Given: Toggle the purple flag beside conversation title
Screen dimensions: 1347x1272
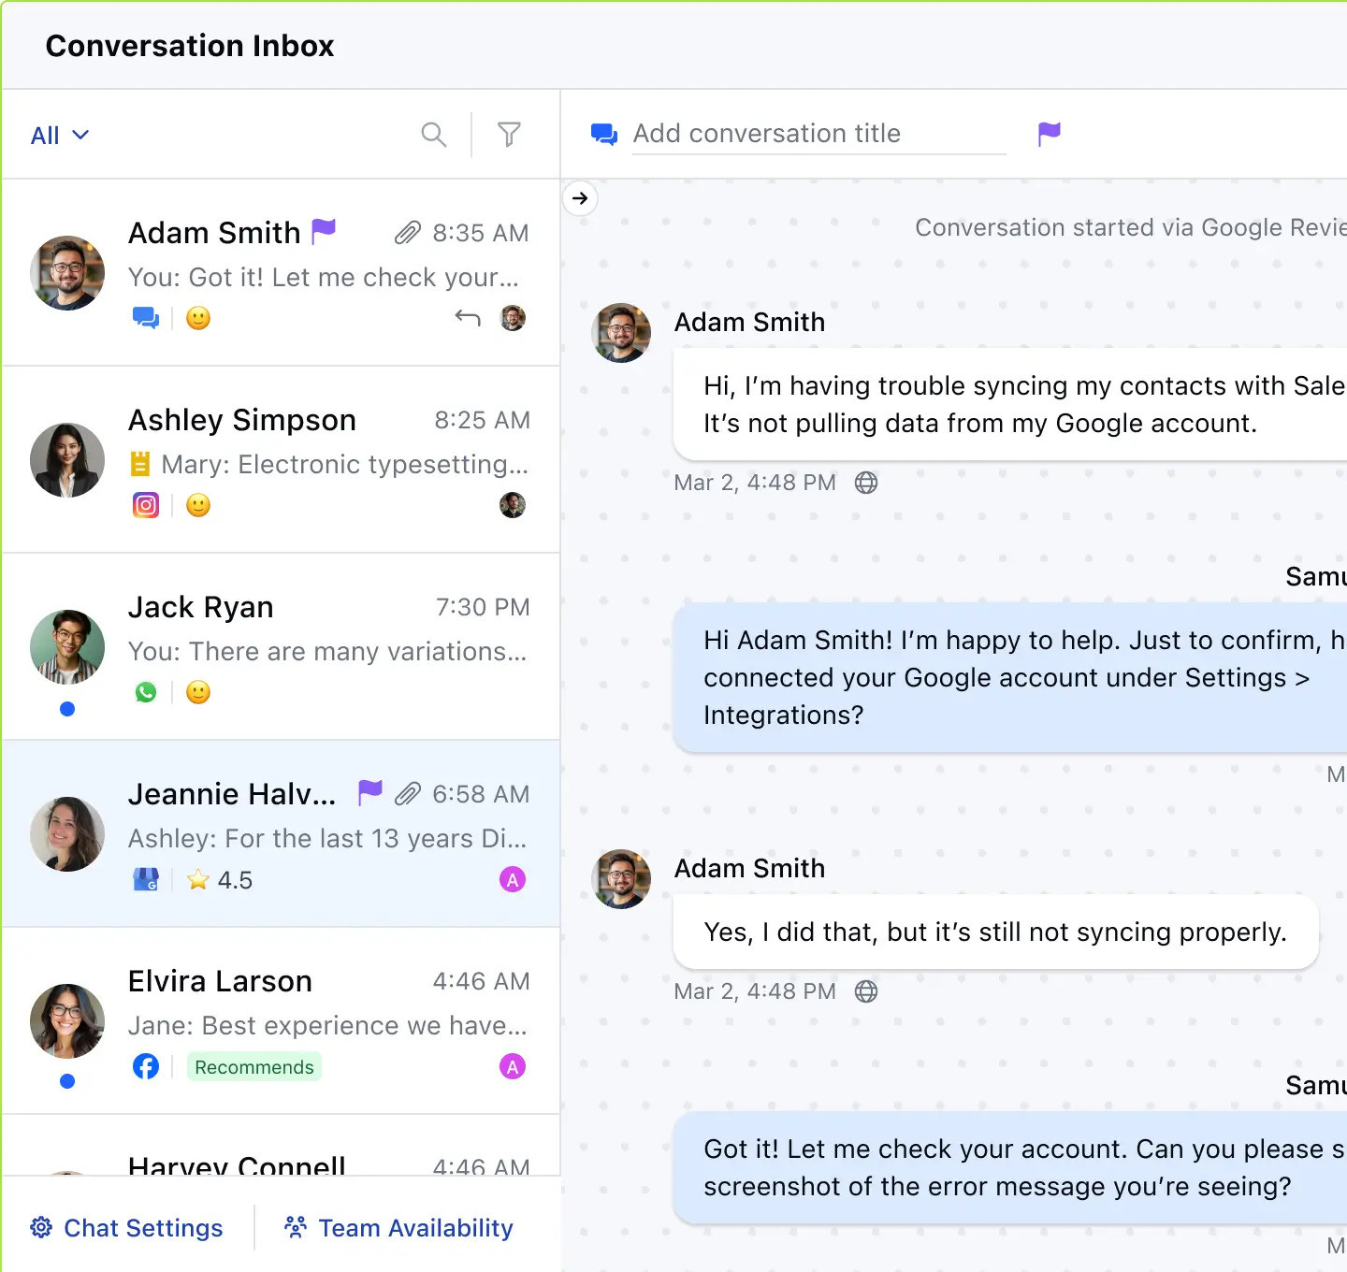Looking at the screenshot, I should click(1049, 134).
